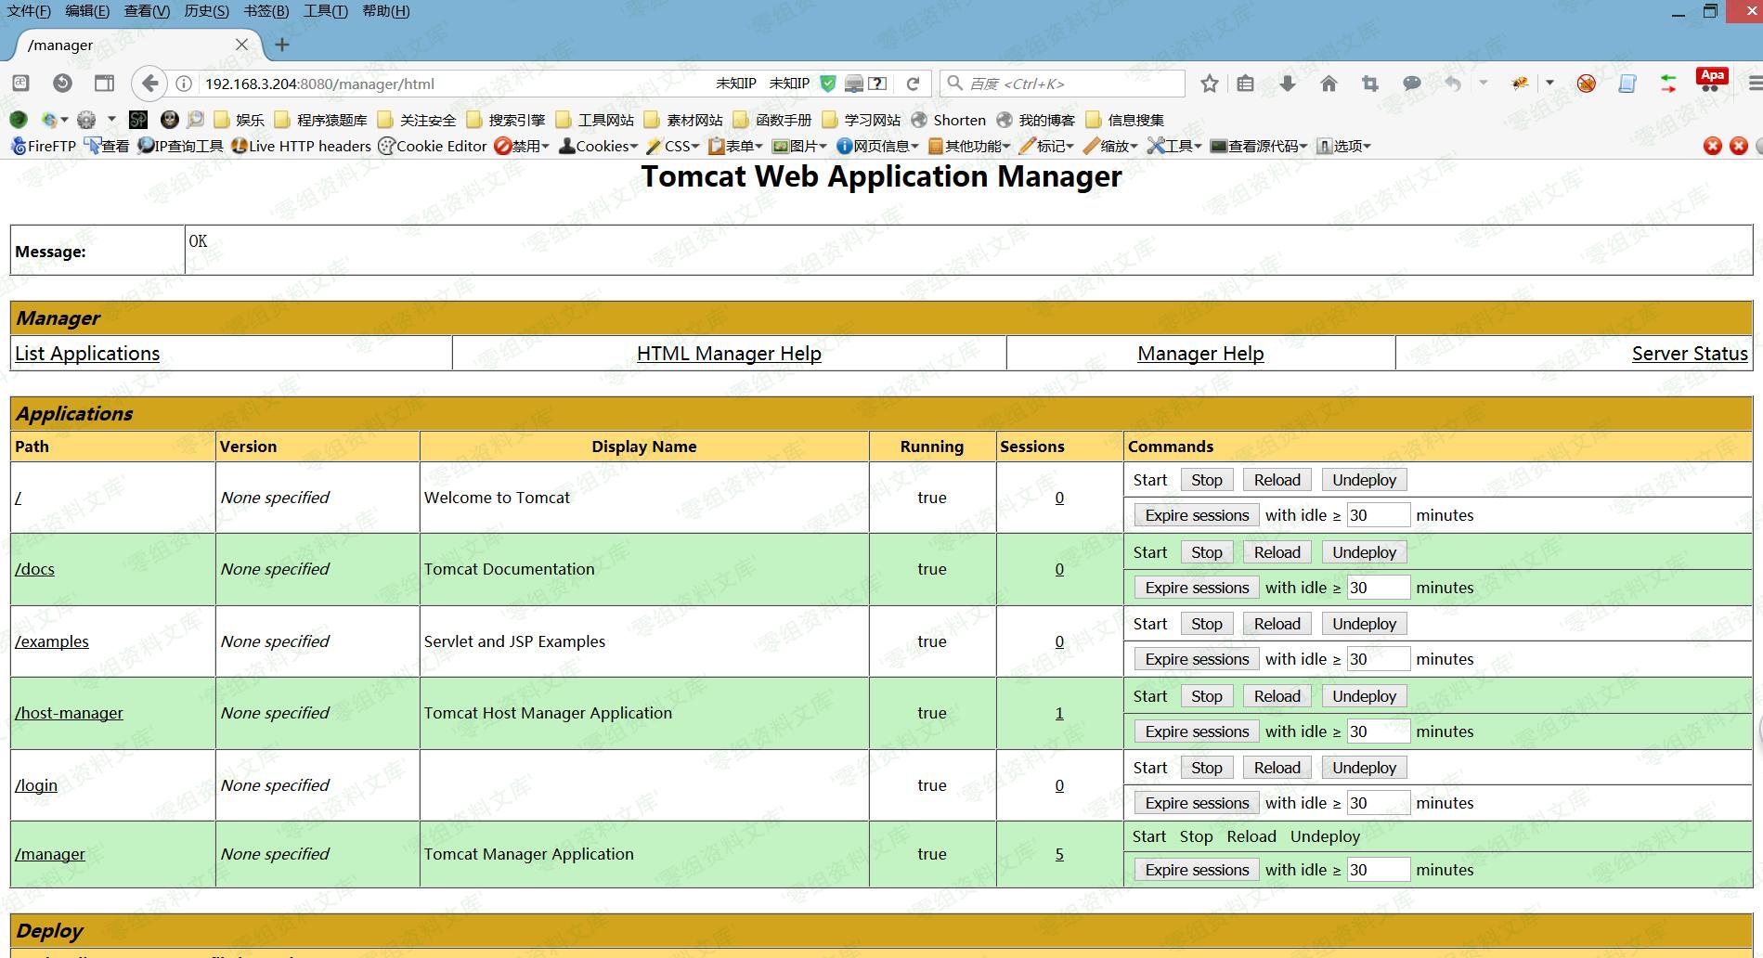Click the browser back arrow button
This screenshot has height=958, width=1763.
click(x=149, y=84)
